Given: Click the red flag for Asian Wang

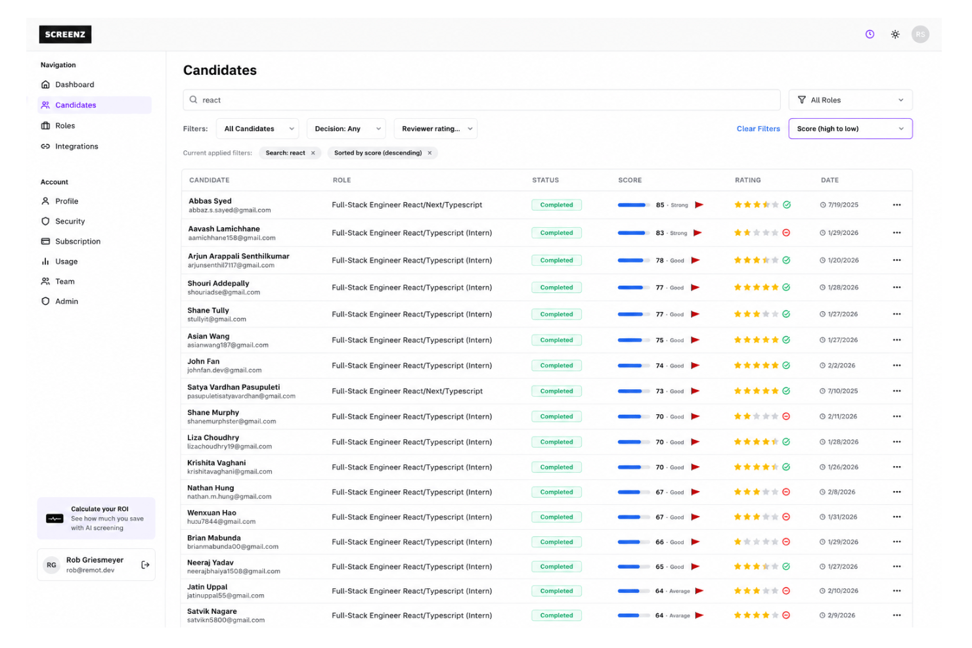Looking at the screenshot, I should click(696, 340).
